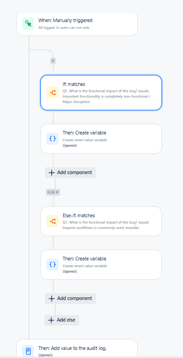Open the 'Then: Add value to the audit log' title

point(72,348)
